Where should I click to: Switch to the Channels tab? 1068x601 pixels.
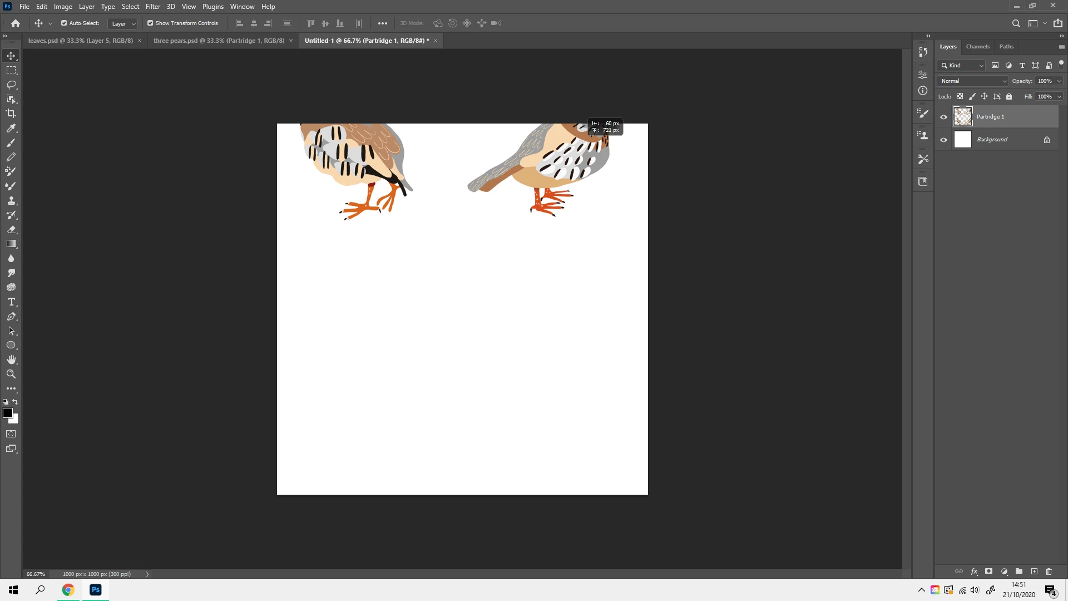[977, 47]
